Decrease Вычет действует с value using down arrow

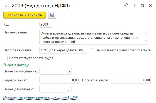pyautogui.click(x=69, y=91)
